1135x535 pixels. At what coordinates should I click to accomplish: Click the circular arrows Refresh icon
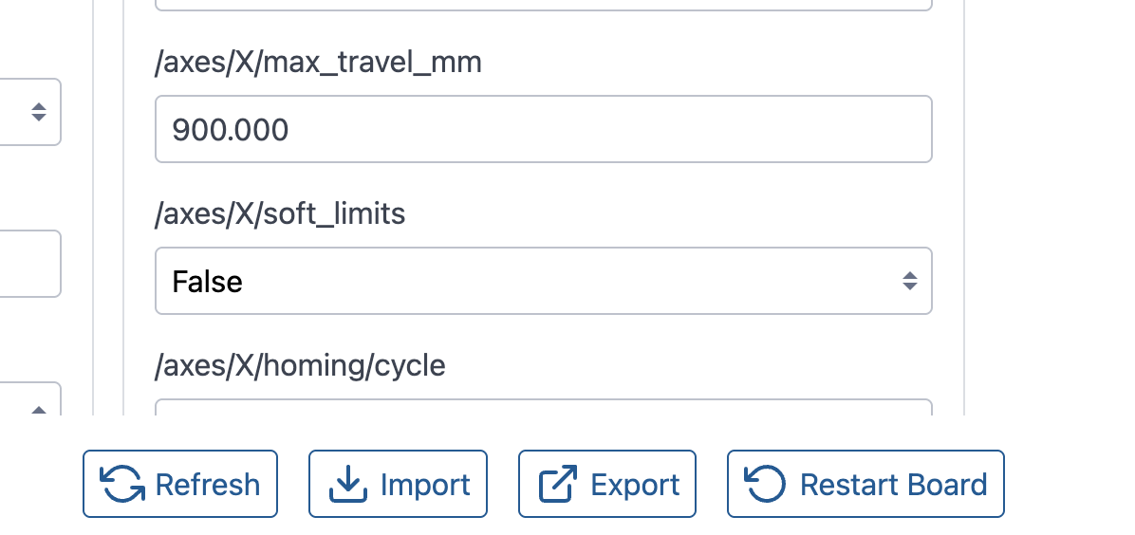pyautogui.click(x=124, y=485)
